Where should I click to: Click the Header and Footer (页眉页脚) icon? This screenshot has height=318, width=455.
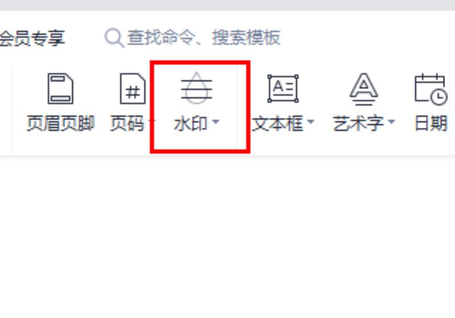click(x=60, y=89)
